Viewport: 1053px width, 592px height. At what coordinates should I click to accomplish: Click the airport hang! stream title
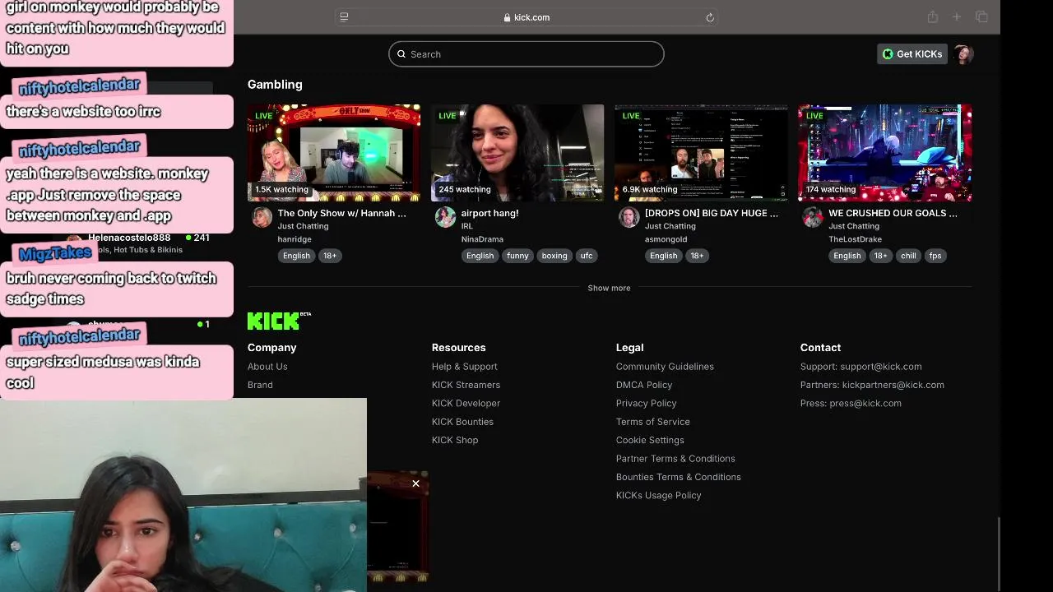[489, 213]
